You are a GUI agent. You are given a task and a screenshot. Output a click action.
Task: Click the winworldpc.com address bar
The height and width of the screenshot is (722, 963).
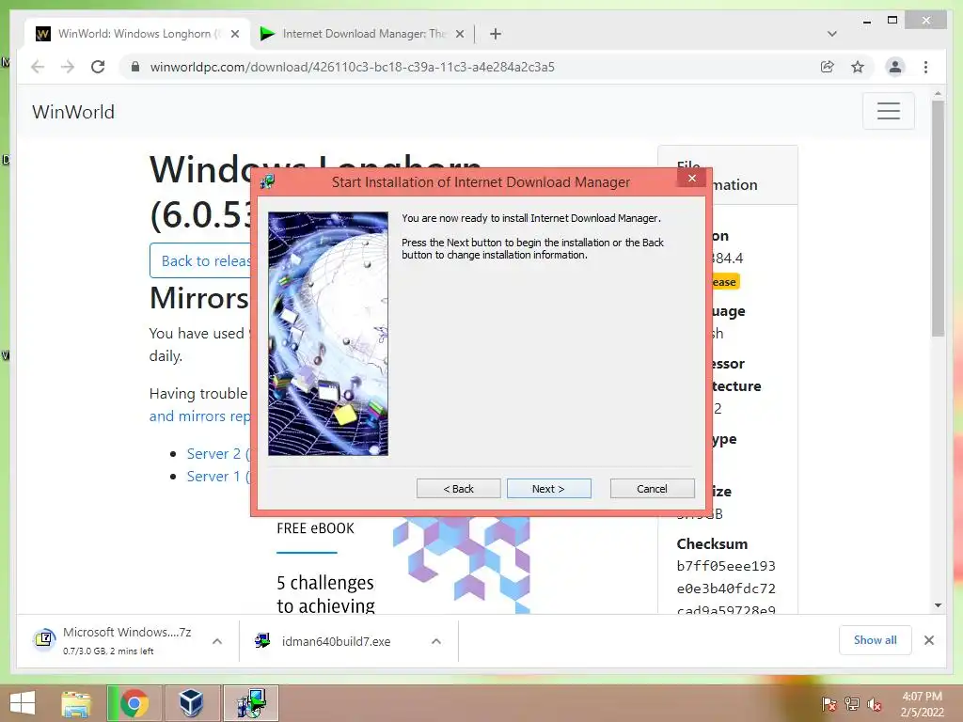pyautogui.click(x=352, y=67)
